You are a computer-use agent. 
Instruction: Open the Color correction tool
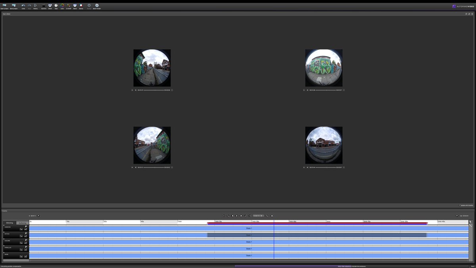(62, 6)
